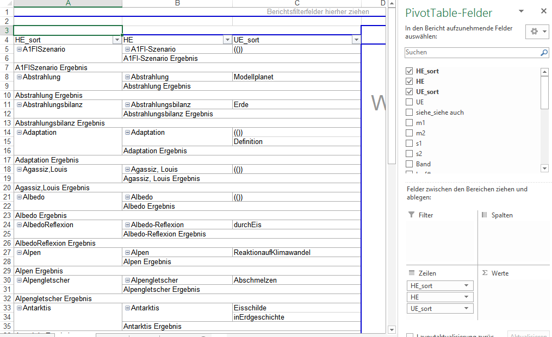Collapse the Abstrahlung group in column B
The height and width of the screenshot is (337, 552).
point(127,77)
